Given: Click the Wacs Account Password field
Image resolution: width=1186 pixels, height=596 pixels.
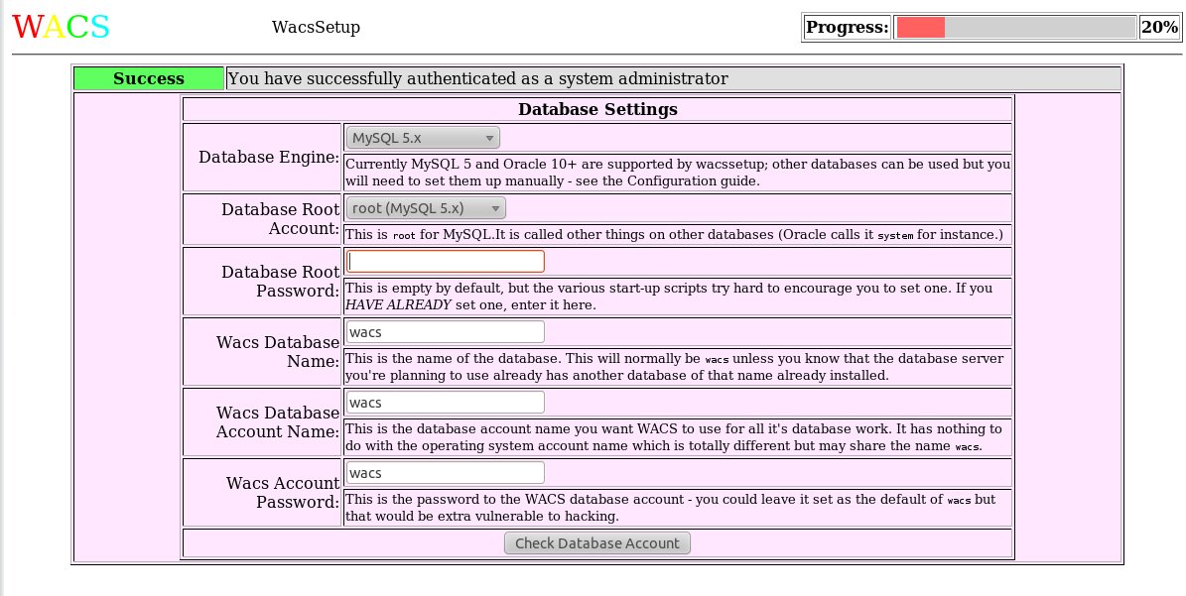Looking at the screenshot, I should click(x=446, y=473).
